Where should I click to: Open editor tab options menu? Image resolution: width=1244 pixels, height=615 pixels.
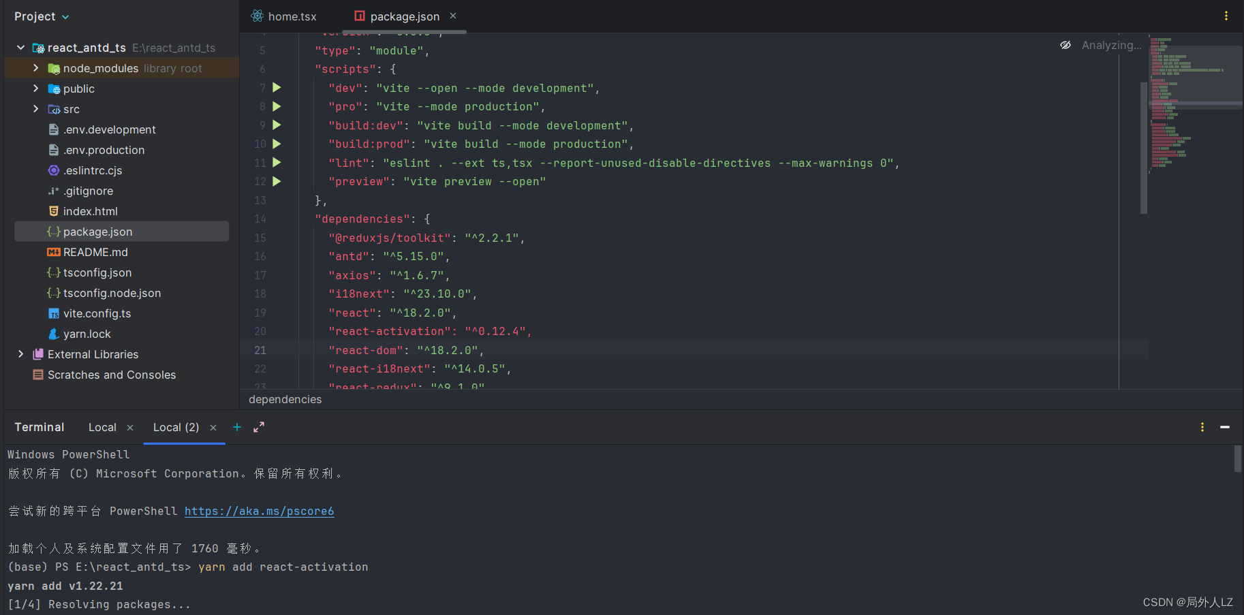point(1226,16)
